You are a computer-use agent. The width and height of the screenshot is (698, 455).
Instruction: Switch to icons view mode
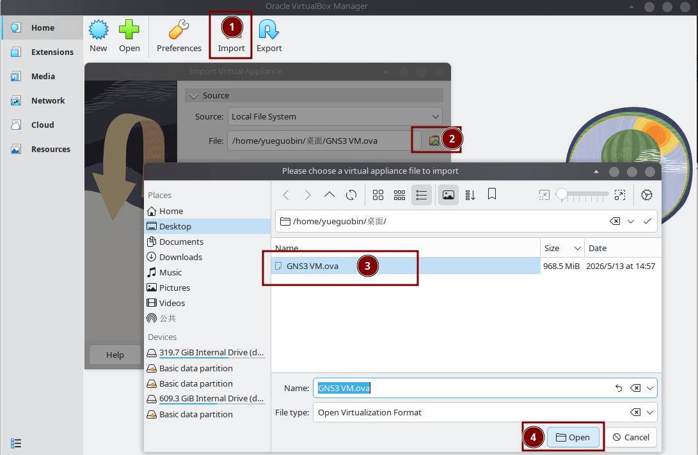pos(378,195)
